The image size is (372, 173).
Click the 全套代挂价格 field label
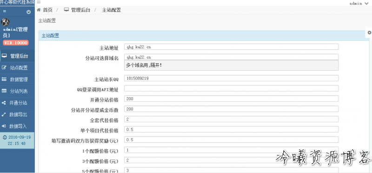click(x=104, y=120)
